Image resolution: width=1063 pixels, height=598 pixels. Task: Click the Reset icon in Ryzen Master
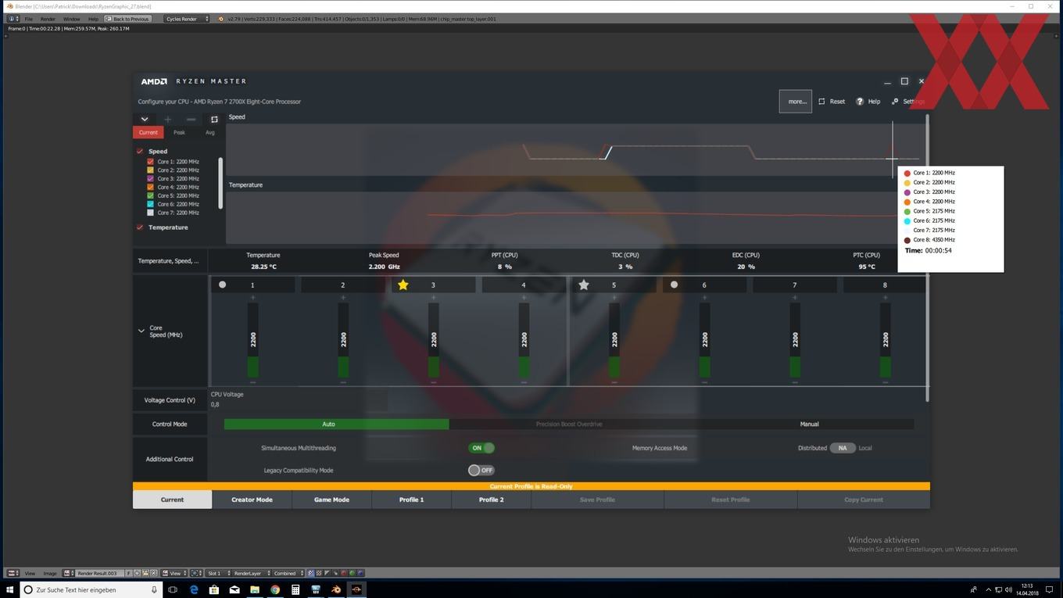(x=821, y=102)
